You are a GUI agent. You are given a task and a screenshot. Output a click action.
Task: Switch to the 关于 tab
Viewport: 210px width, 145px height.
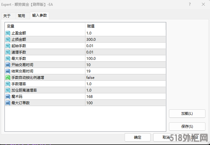click(7, 16)
